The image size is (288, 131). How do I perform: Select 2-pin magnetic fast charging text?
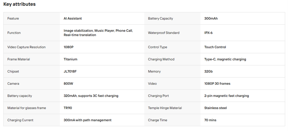(x=227, y=96)
